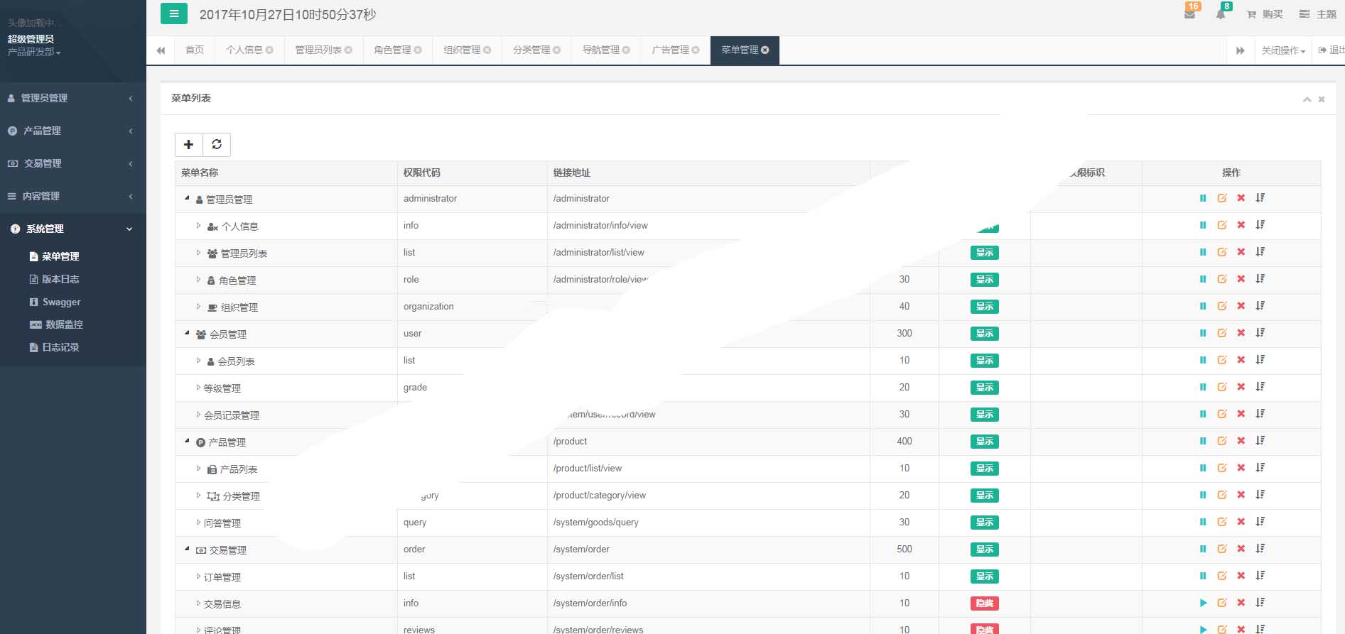Pause the 管理员列表 menu row
Image resolution: width=1345 pixels, height=634 pixels.
(x=1203, y=252)
